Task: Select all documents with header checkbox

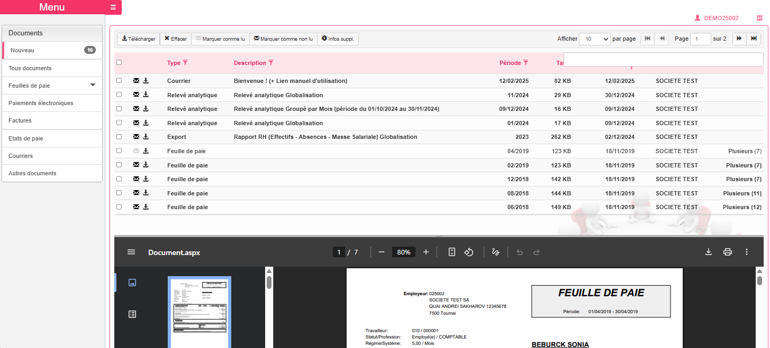Action: pyautogui.click(x=119, y=62)
